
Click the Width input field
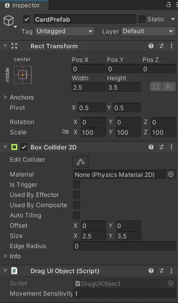89,87
